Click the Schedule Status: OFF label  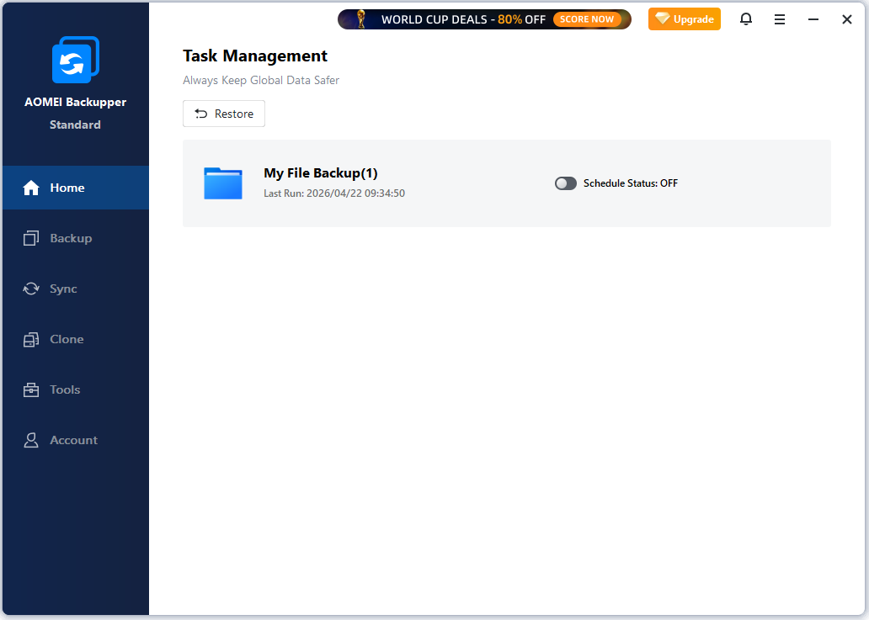(x=630, y=183)
